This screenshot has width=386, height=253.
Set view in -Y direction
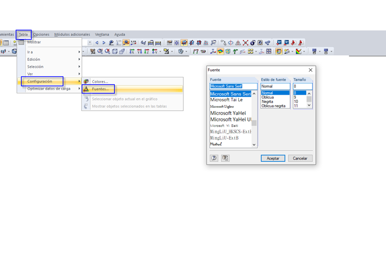[x=154, y=51]
